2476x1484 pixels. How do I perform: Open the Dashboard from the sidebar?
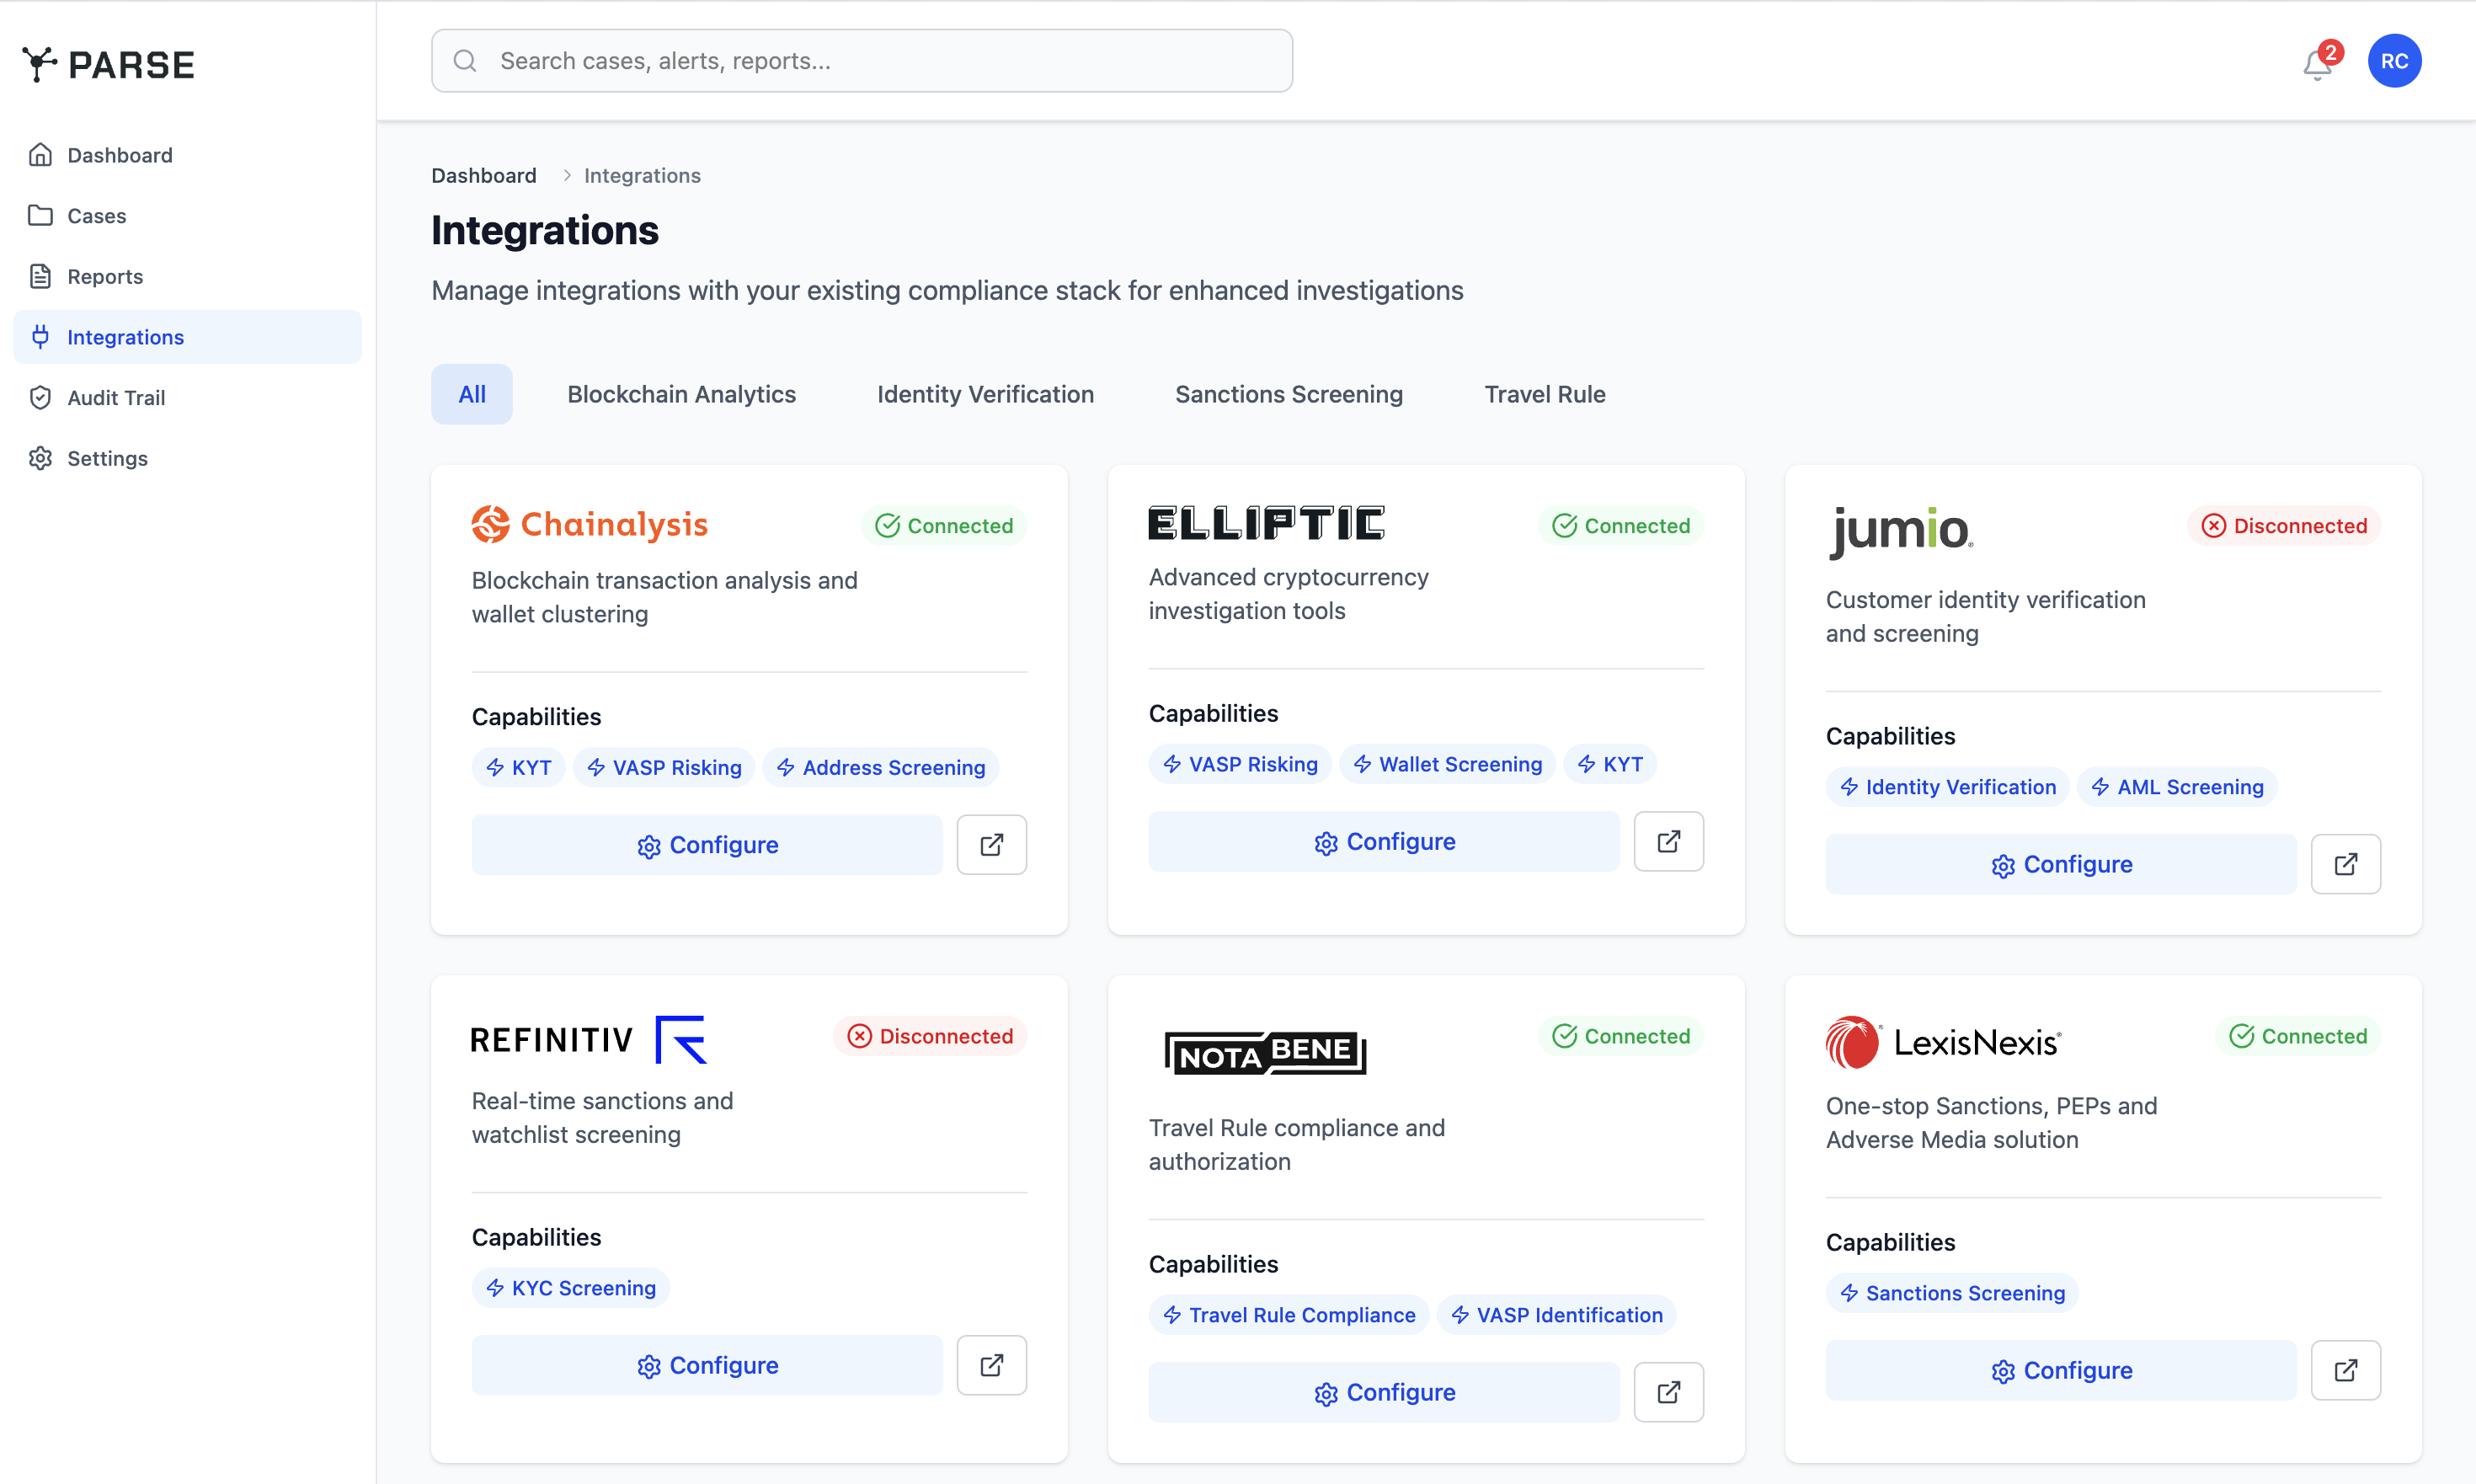pyautogui.click(x=119, y=155)
